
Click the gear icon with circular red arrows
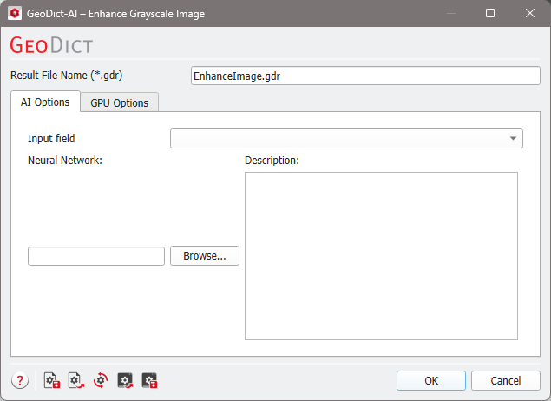tap(101, 380)
